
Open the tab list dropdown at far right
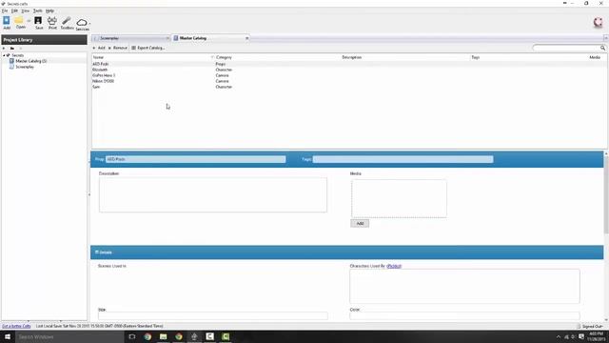tap(605, 38)
